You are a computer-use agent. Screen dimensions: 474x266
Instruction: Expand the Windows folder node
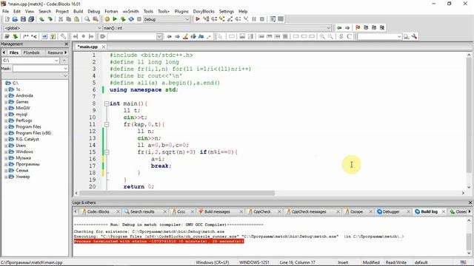[x=6, y=151]
